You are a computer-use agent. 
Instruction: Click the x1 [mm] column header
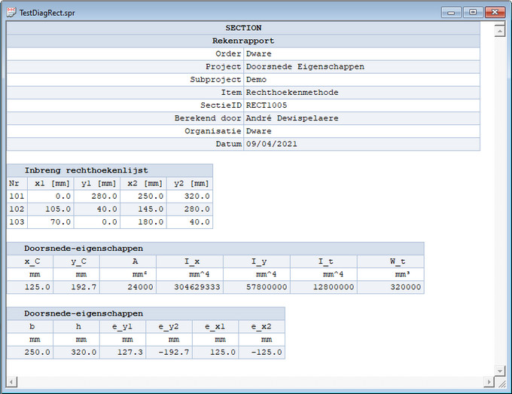point(52,184)
